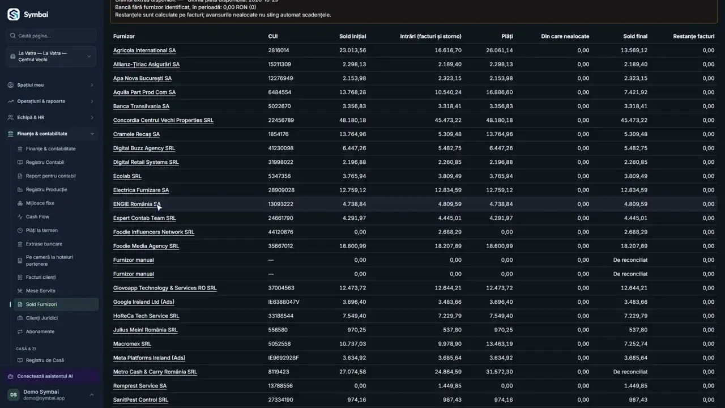The height and width of the screenshot is (408, 725).
Task: Click the Symbai logo icon
Action: tap(14, 14)
